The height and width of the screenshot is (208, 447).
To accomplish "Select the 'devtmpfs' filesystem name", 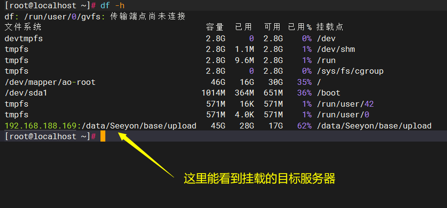I will [x=24, y=38].
